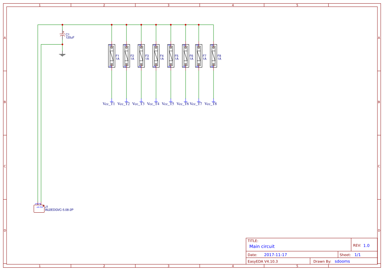Pick the F5 fuse symbol
384x271 pixels.
171,56
